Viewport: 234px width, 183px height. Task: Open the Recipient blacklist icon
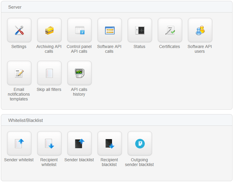click(110, 143)
